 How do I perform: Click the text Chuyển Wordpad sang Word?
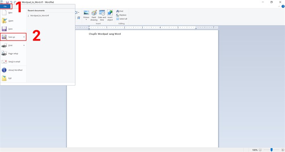click(105, 34)
